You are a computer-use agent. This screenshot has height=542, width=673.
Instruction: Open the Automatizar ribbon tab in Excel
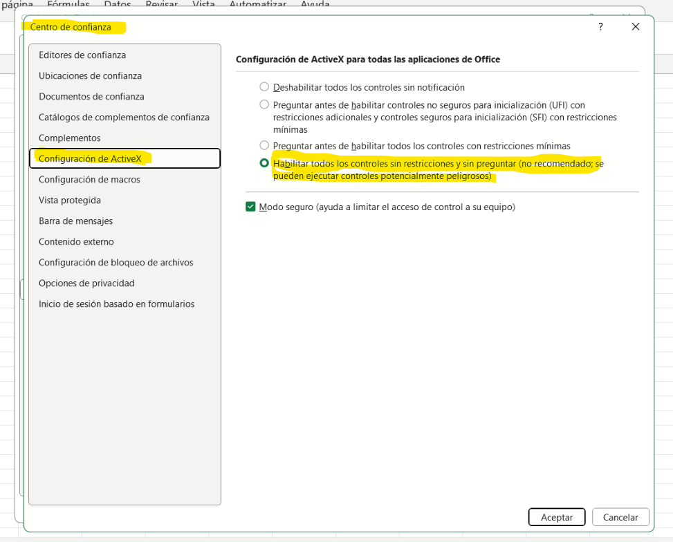258,4
